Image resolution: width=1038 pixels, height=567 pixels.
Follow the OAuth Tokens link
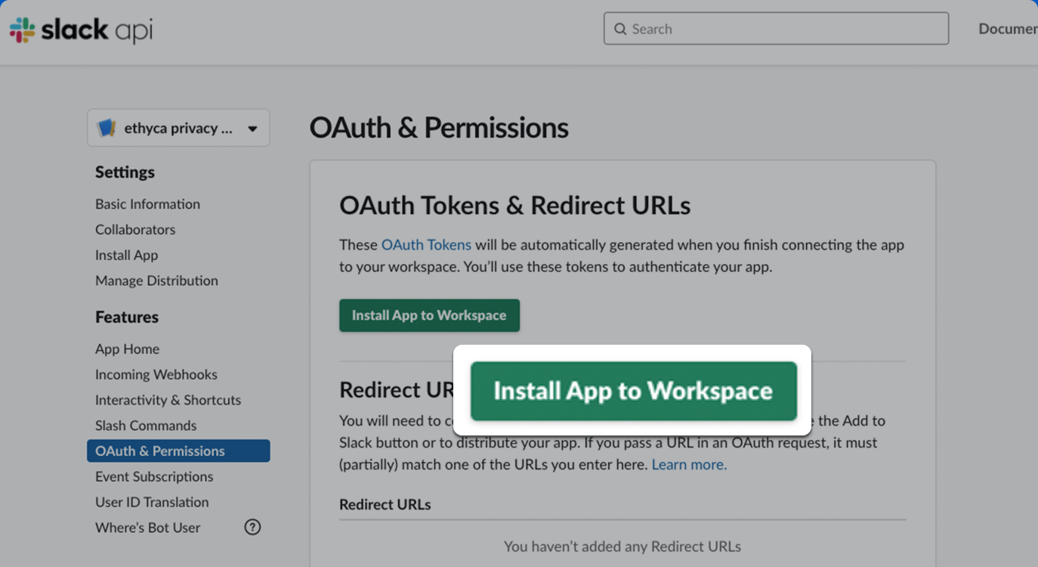pos(426,245)
